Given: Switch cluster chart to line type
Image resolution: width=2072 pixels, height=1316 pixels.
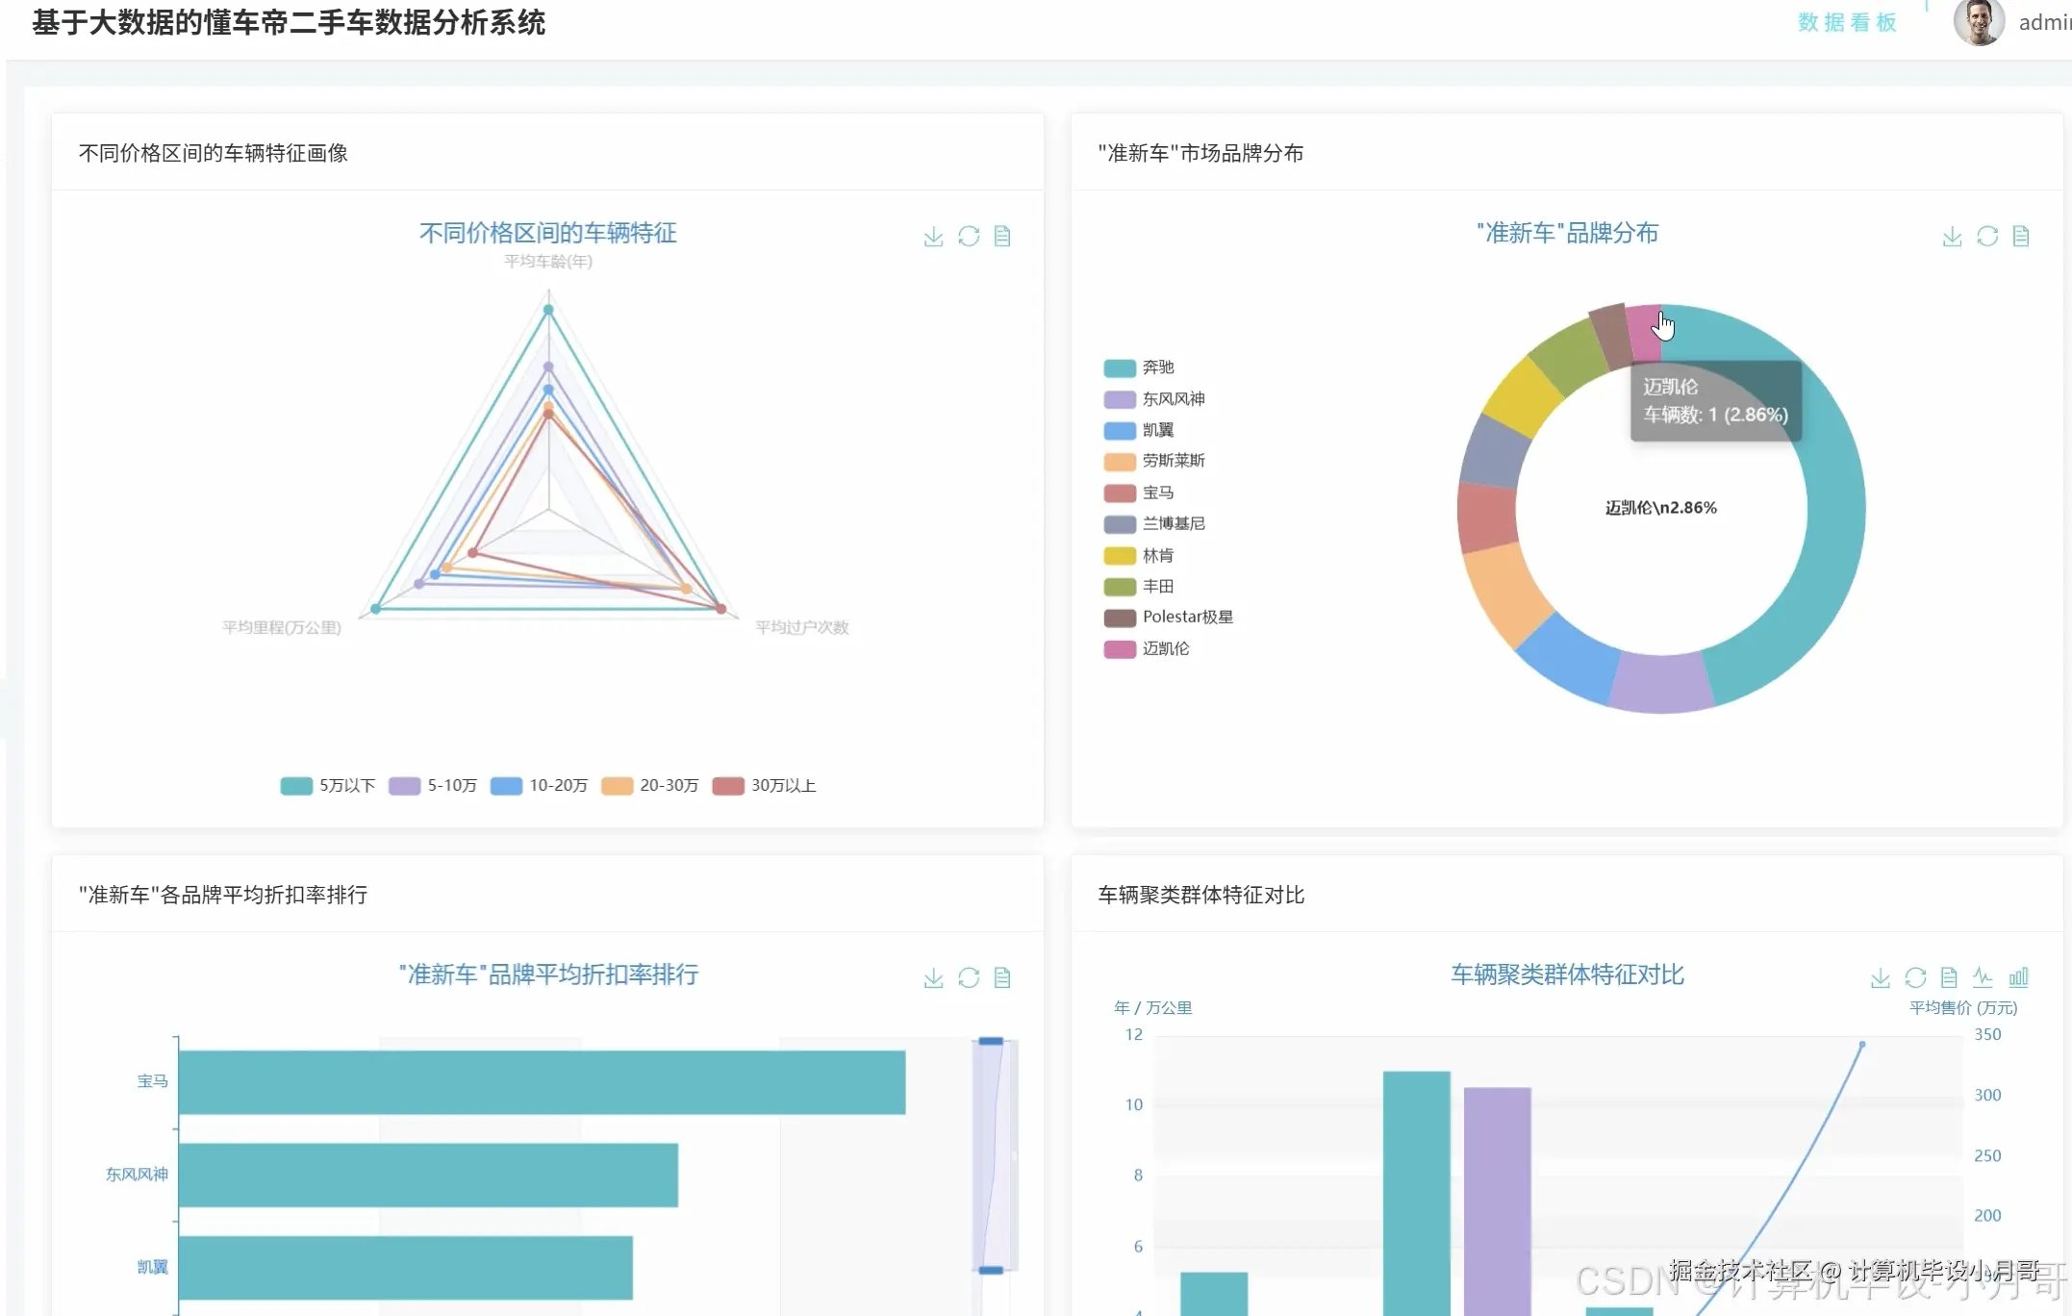Looking at the screenshot, I should [1983, 977].
